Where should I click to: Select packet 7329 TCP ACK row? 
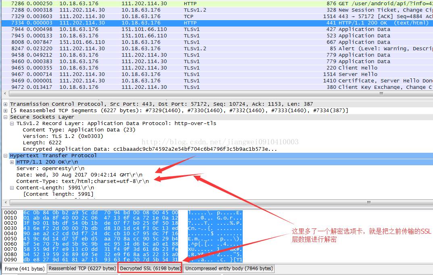coord(217,16)
